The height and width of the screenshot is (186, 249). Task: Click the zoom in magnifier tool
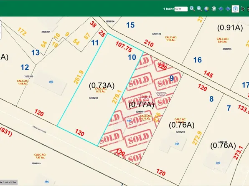pyautogui.click(x=192, y=9)
